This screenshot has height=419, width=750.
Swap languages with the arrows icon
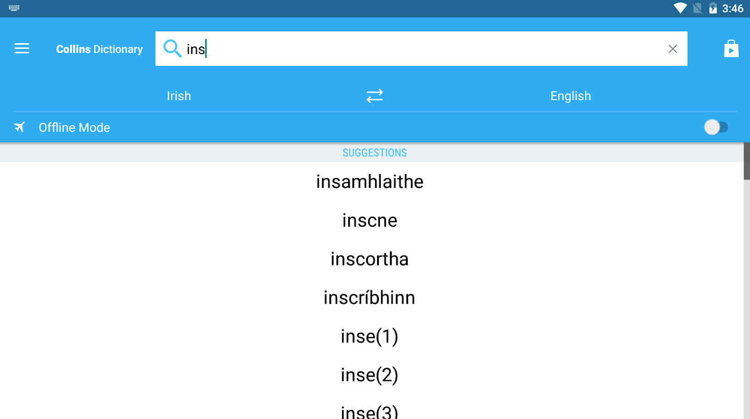coord(374,96)
